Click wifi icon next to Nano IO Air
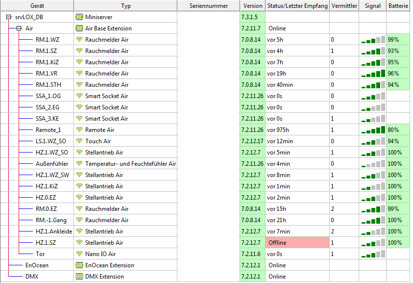Viewport: 413px width, 283px height. [79, 254]
